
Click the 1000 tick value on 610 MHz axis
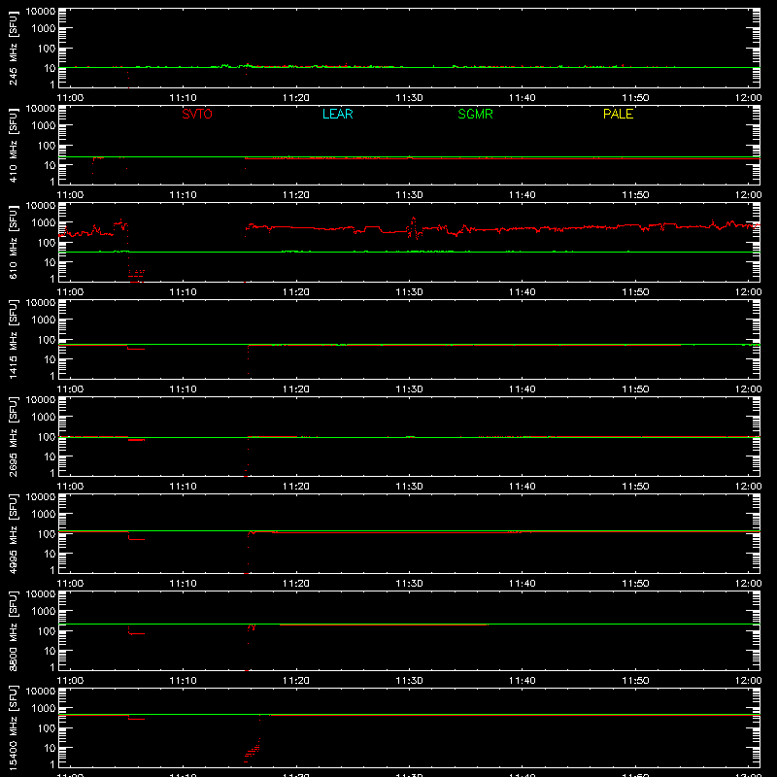[x=44, y=223]
